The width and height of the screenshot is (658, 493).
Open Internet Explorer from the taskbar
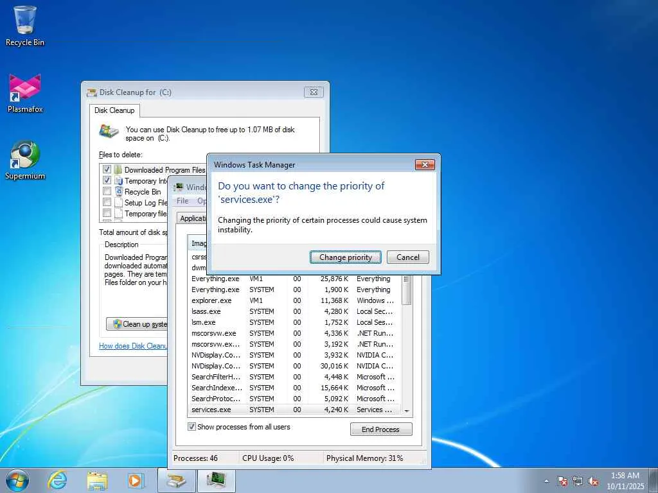[57, 480]
